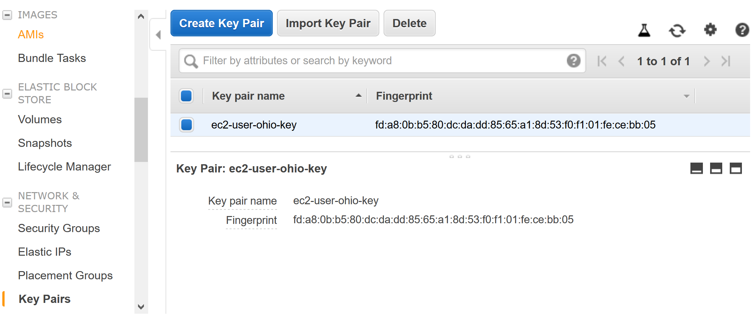
Task: Maximize the details panel
Action: pyautogui.click(x=736, y=168)
